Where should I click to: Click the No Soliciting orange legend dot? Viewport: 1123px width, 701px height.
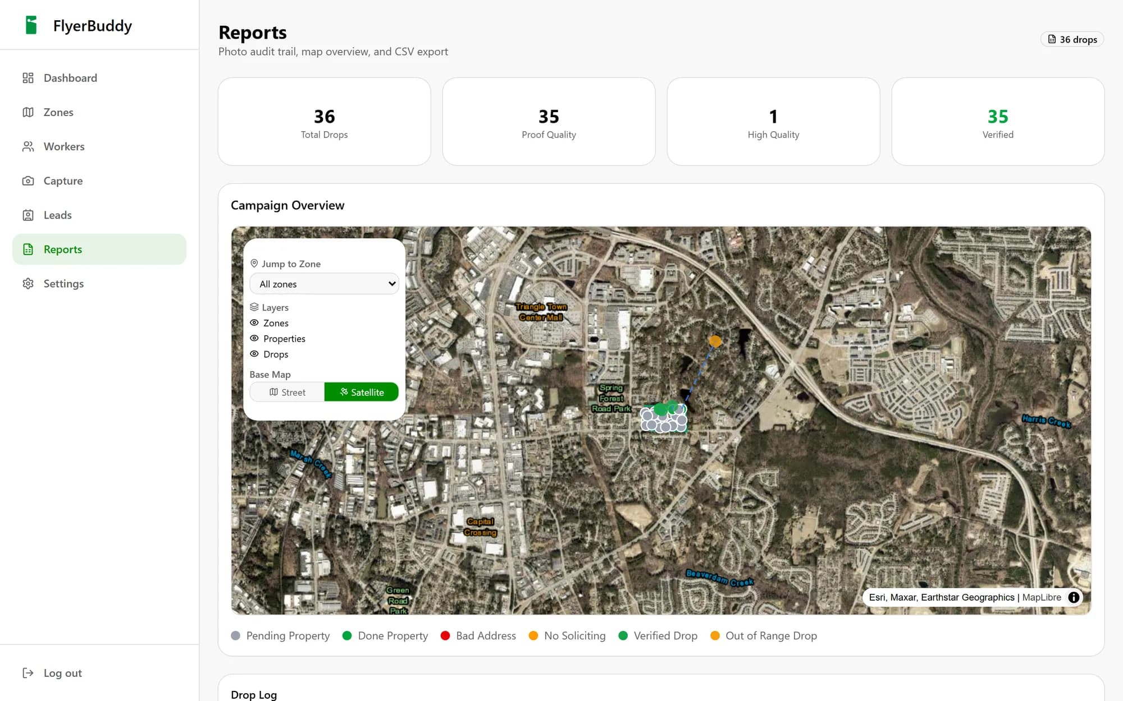(x=533, y=635)
